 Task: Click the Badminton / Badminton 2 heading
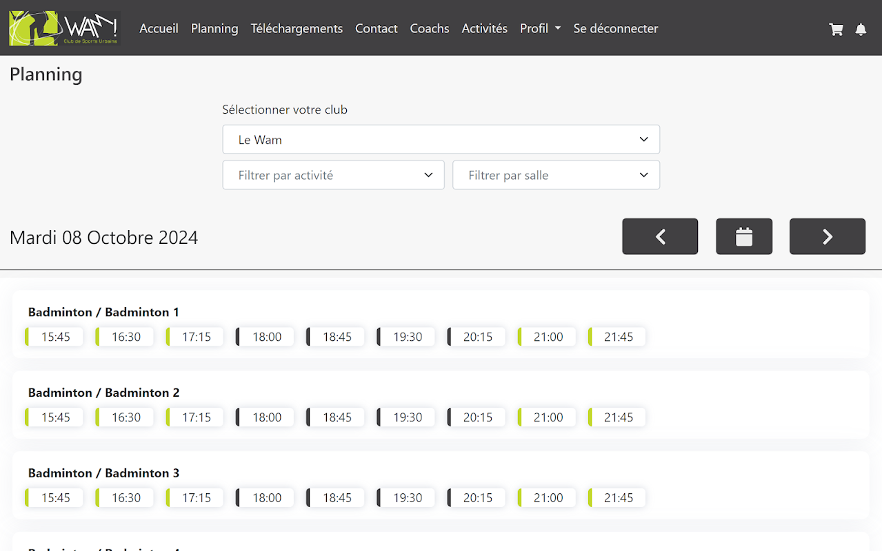[103, 393]
